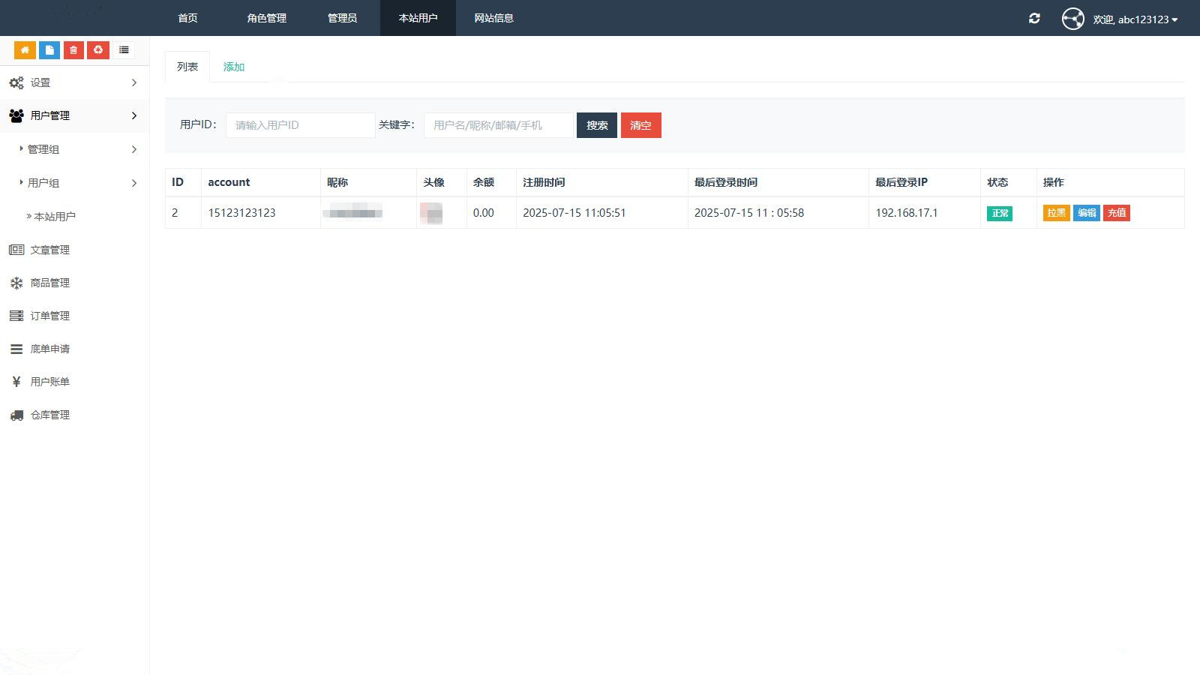Click the user's blurred avatar thumbnail

[431, 213]
